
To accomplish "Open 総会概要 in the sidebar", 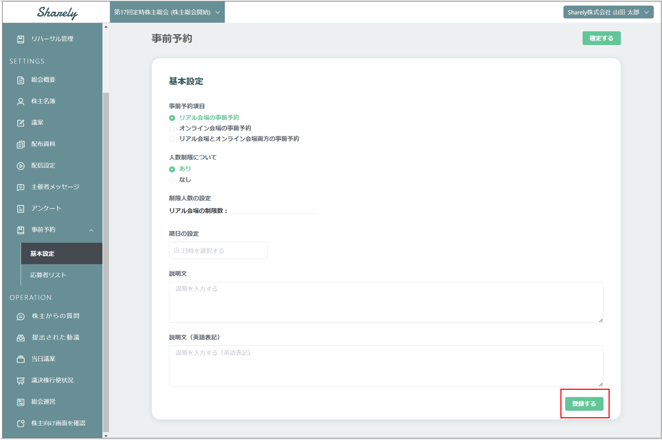I will click(x=43, y=80).
